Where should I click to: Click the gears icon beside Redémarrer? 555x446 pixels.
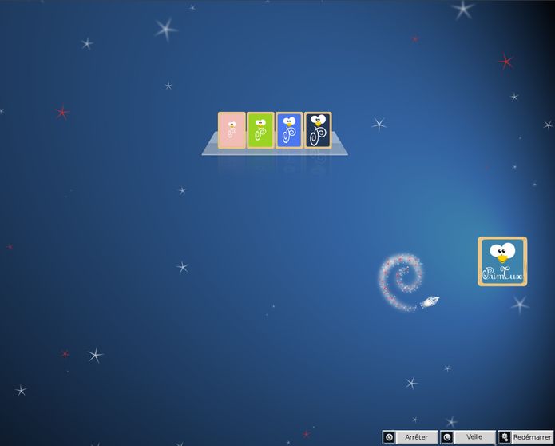click(x=505, y=437)
